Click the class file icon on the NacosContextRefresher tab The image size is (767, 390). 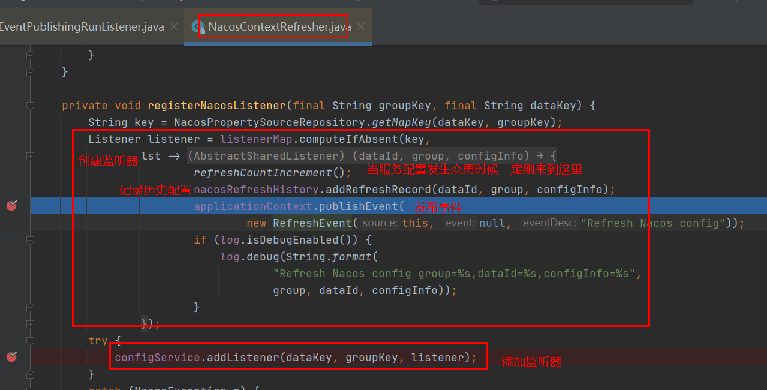tap(198, 27)
